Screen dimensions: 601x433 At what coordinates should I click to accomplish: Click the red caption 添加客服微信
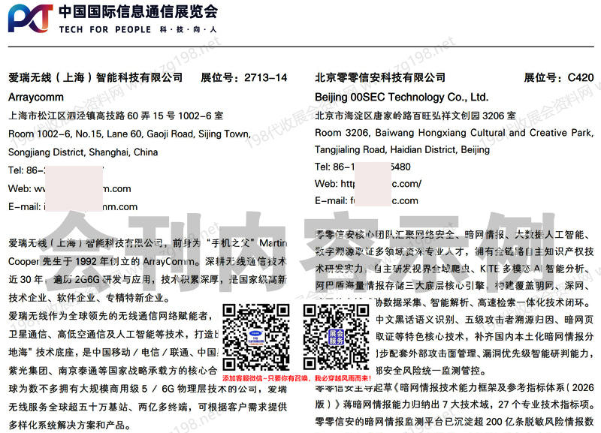click(297, 378)
